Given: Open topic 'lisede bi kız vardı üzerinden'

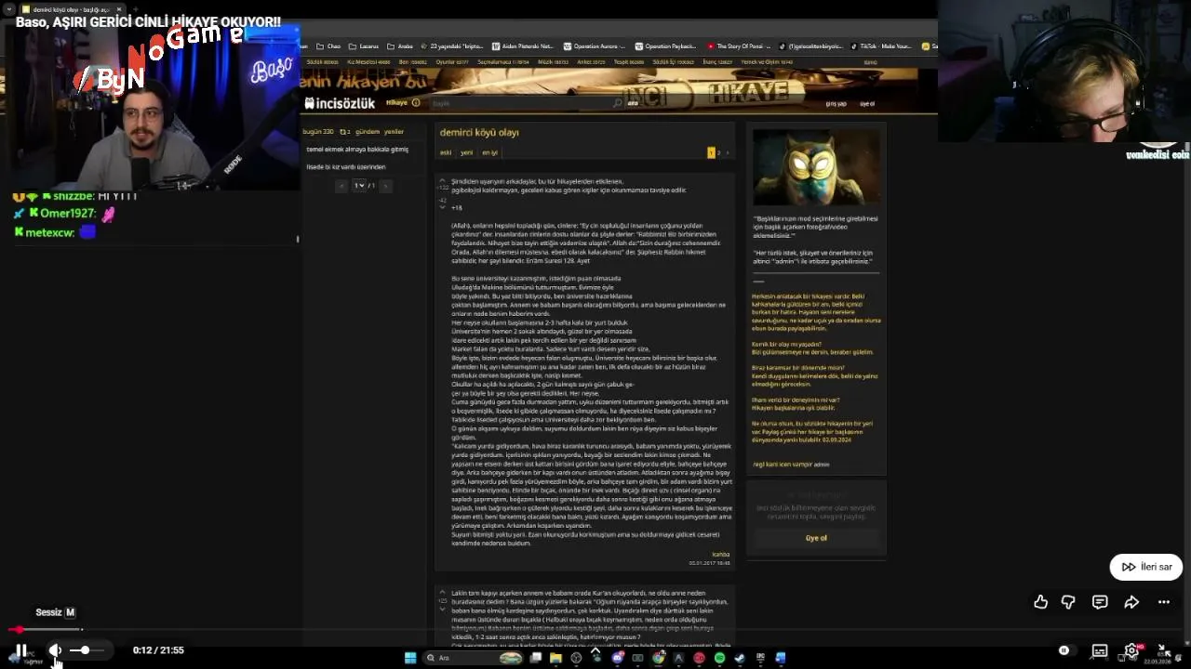Looking at the screenshot, I should [346, 167].
